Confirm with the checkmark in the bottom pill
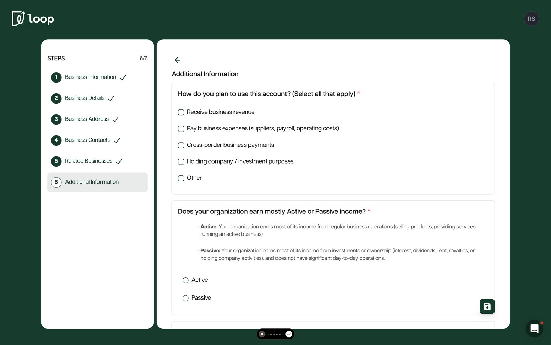 coord(289,334)
